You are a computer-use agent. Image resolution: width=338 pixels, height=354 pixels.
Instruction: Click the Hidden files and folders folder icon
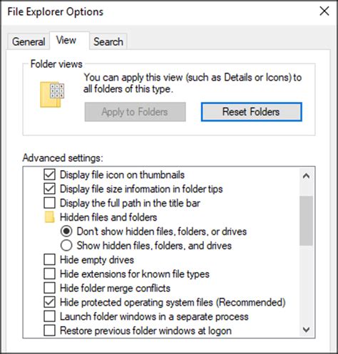click(49, 217)
